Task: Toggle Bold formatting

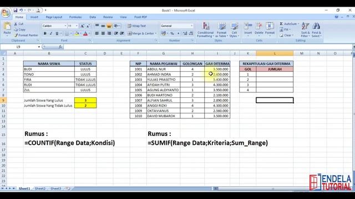Action: [45, 33]
